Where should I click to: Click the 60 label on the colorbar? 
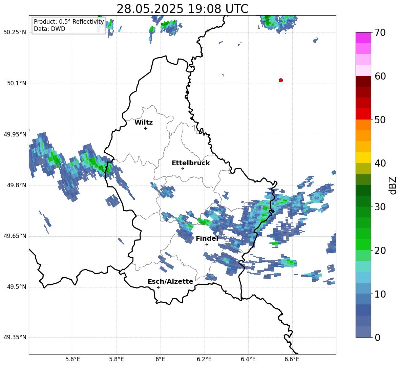point(380,76)
